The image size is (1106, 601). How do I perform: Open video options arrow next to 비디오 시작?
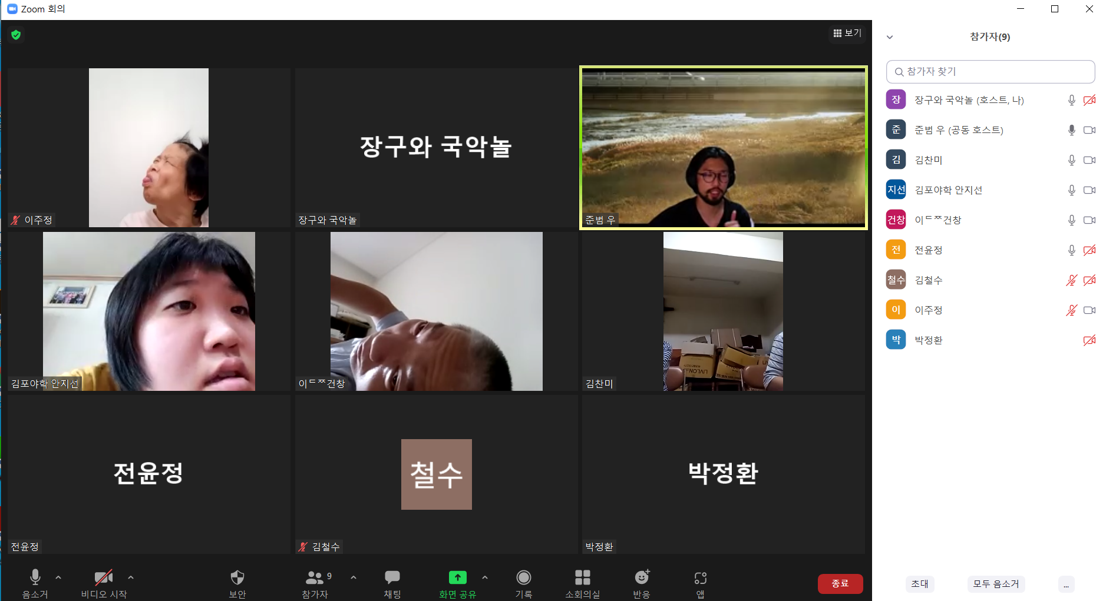coord(131,577)
